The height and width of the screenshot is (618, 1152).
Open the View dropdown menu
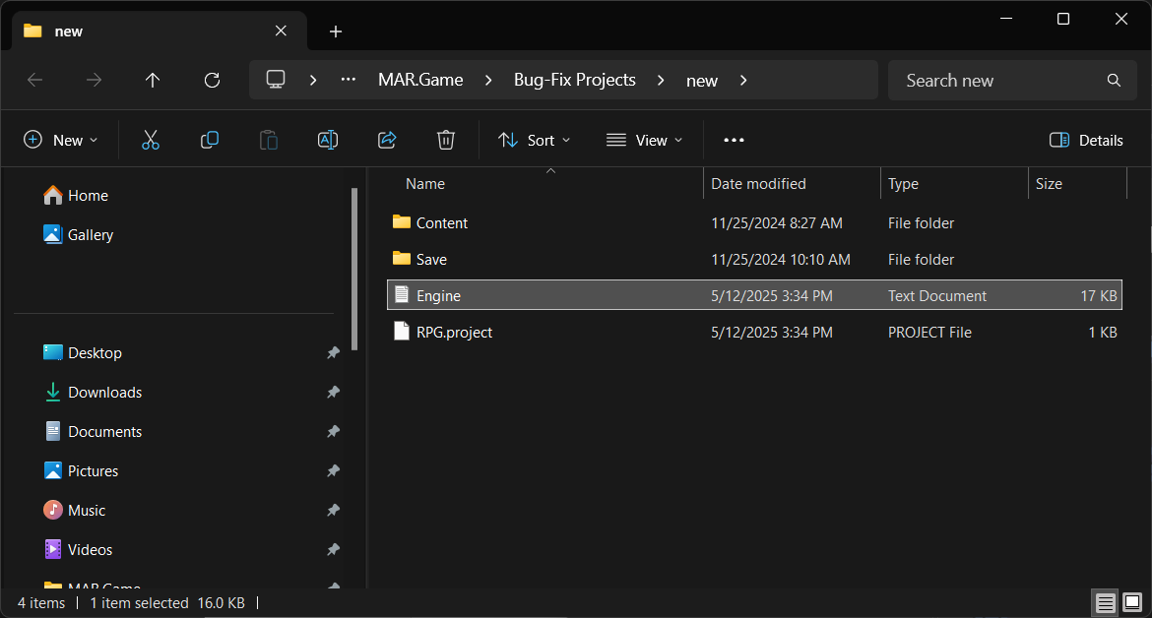(x=645, y=140)
